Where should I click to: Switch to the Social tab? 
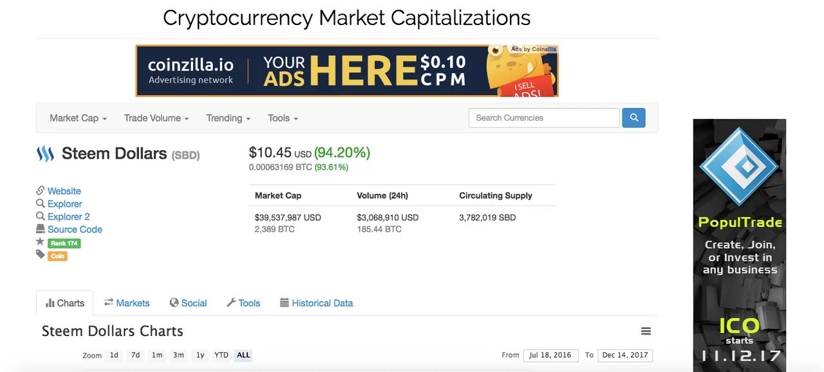coord(188,303)
